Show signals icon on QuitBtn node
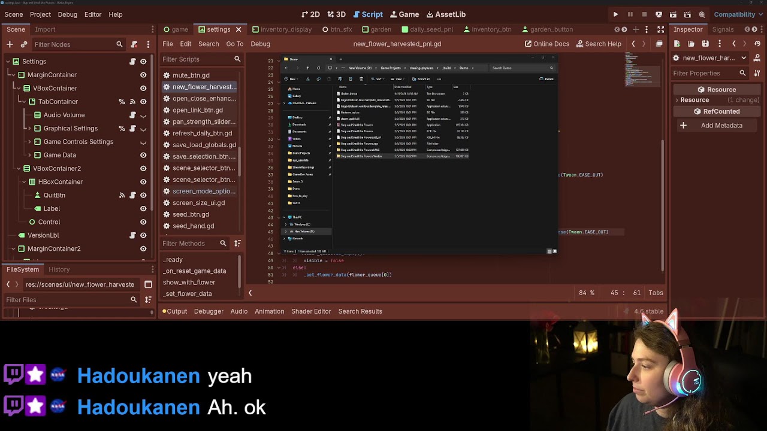 [122, 195]
